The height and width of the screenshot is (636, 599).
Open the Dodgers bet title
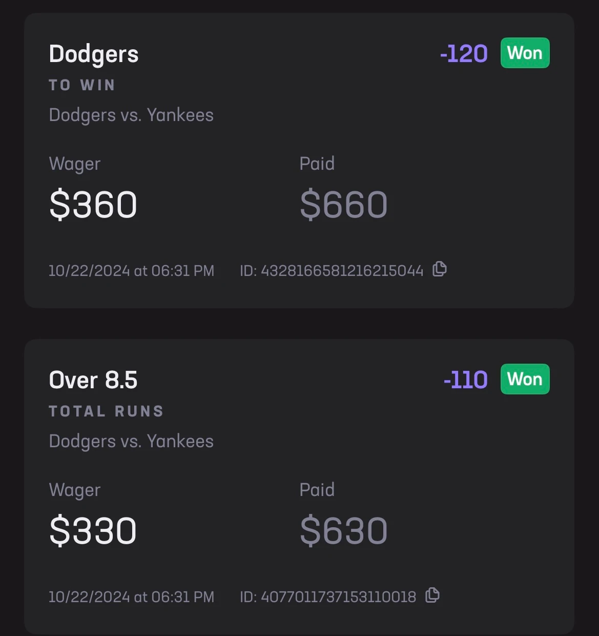click(94, 54)
